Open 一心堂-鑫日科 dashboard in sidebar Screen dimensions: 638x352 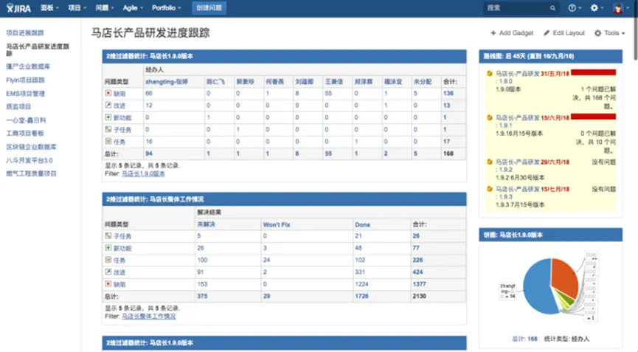[x=26, y=120]
